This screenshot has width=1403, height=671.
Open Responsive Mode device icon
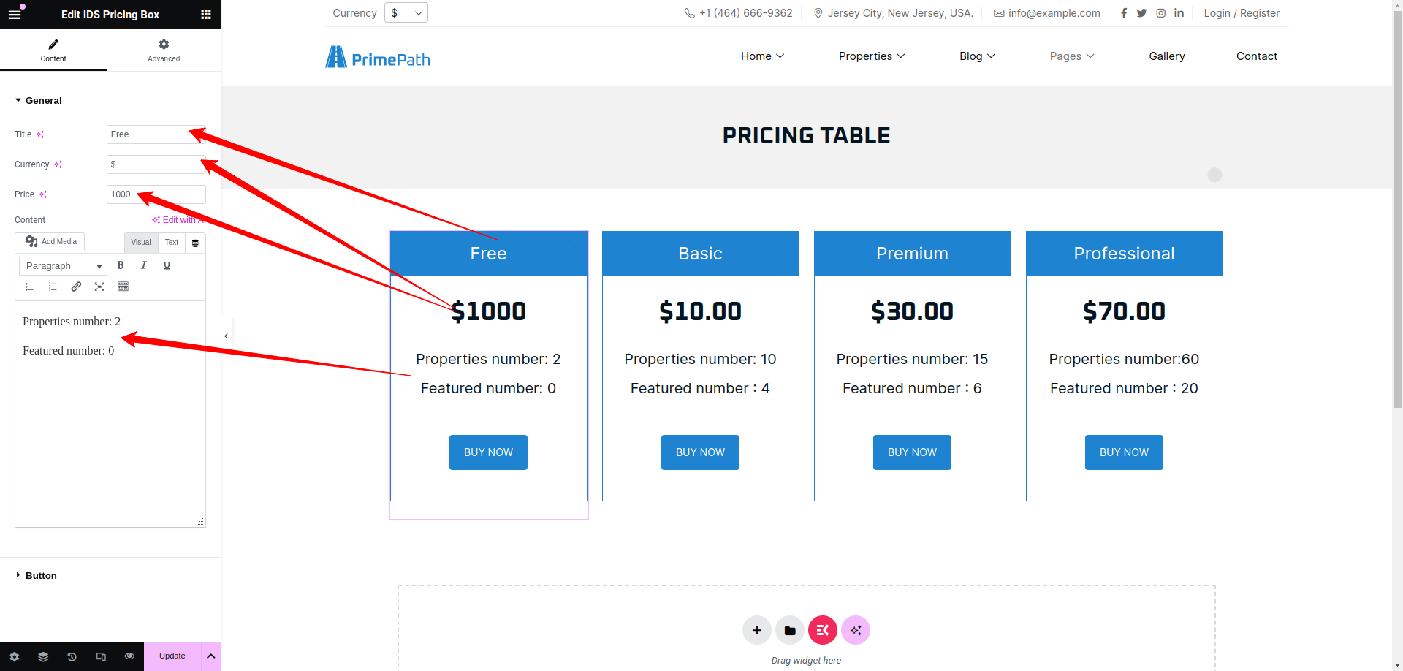coord(101,656)
